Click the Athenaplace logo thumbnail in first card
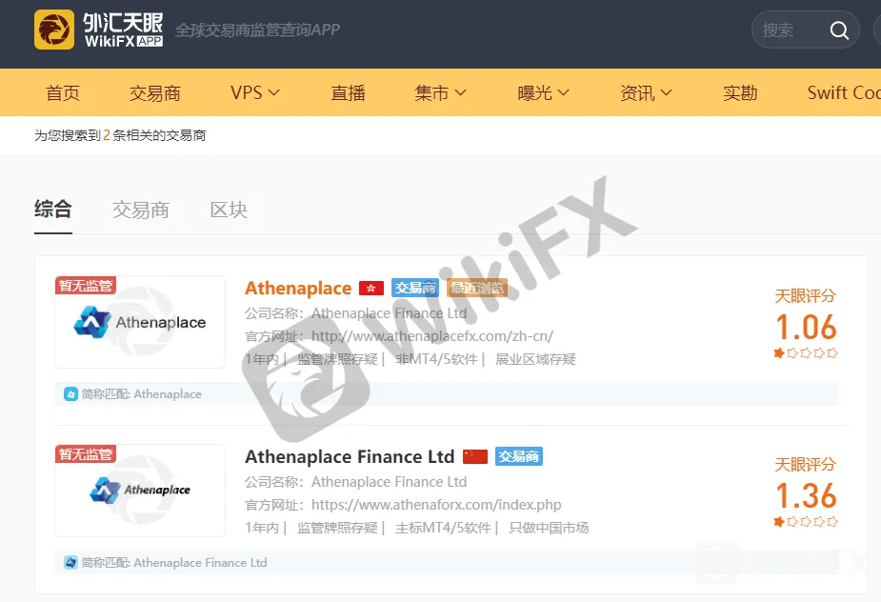The image size is (881, 602). [140, 322]
